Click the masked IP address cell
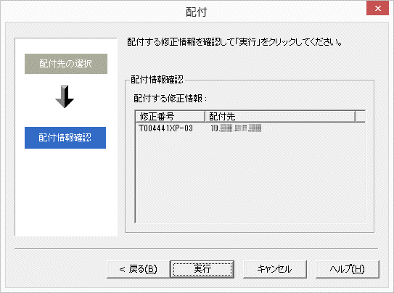Viewport: 394px width, 293px height. click(x=237, y=128)
